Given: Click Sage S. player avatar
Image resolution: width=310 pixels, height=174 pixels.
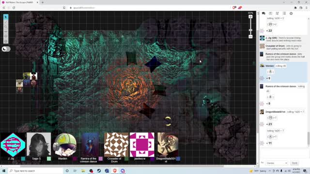Looking at the screenshot, I should [x=39, y=145].
